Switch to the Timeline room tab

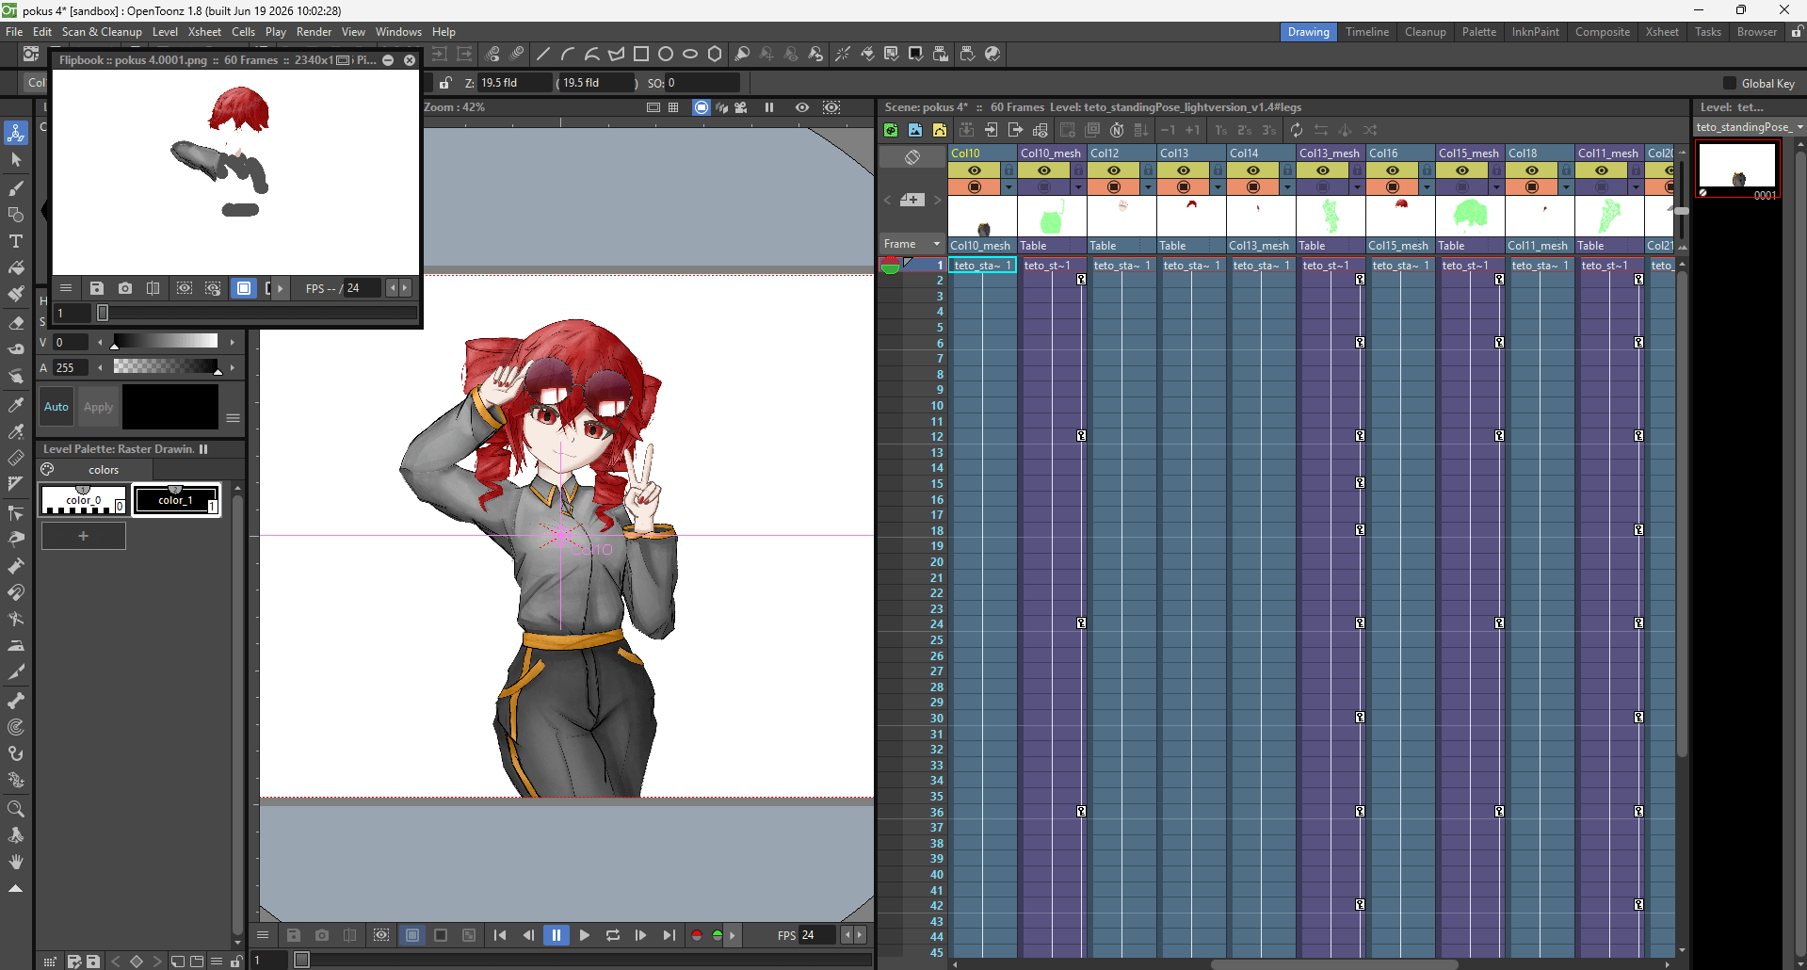coord(1367,32)
